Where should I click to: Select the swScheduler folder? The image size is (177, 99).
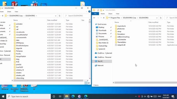tap(122, 40)
